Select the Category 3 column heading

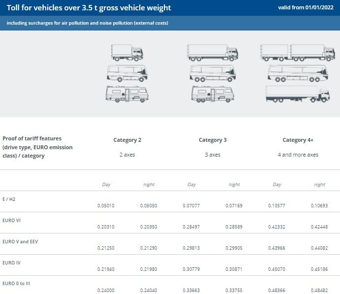[213, 140]
